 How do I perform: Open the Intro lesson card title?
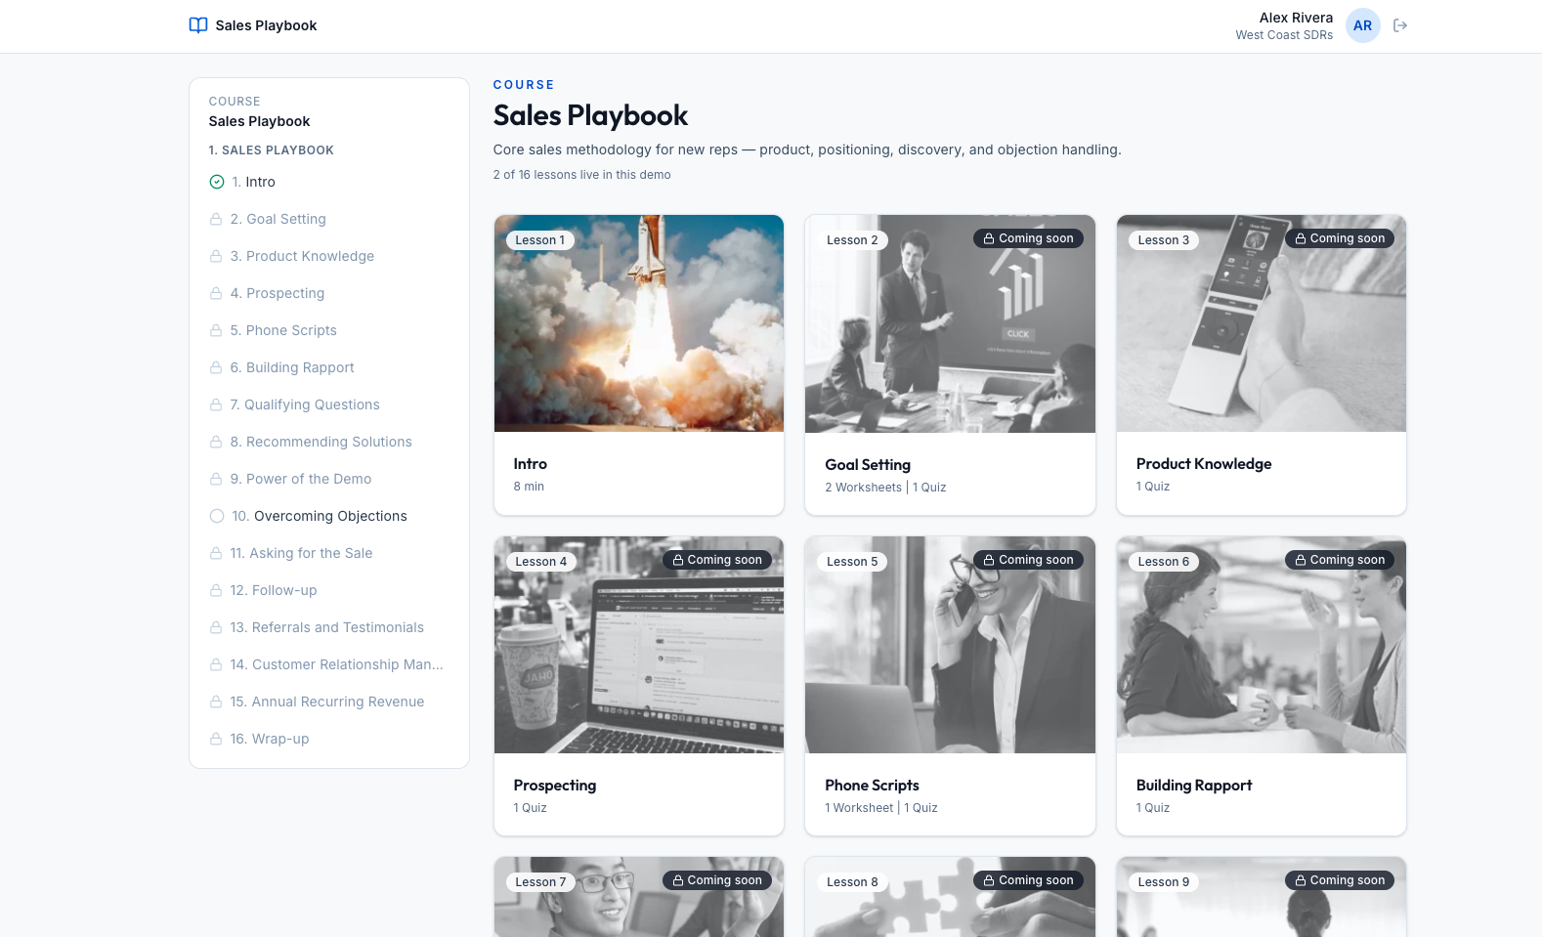[531, 464]
